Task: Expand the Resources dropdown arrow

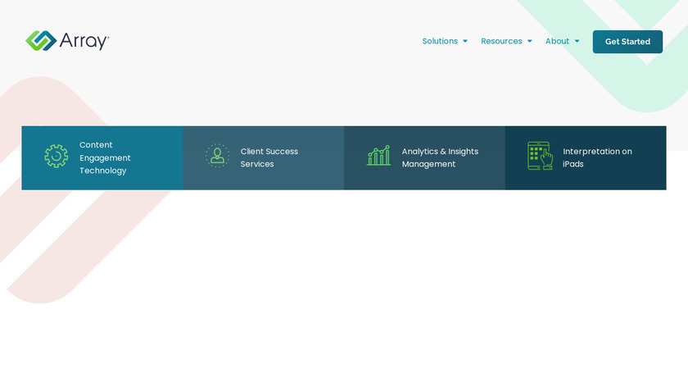Action: point(530,41)
